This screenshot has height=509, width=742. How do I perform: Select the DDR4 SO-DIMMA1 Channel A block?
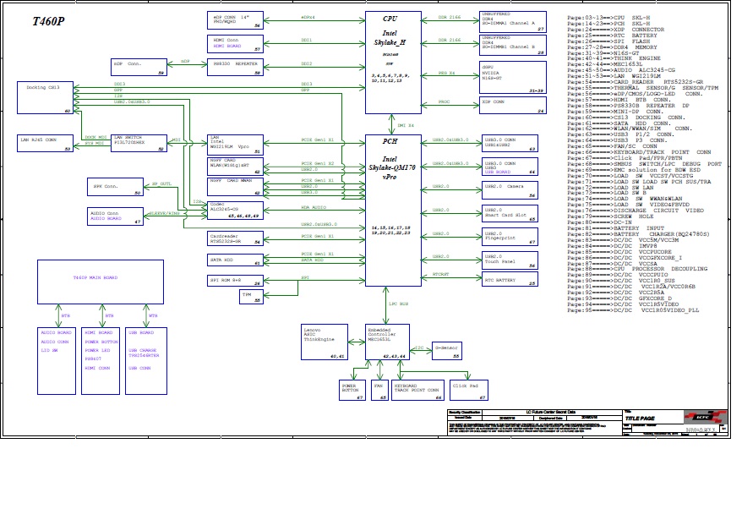(x=513, y=22)
